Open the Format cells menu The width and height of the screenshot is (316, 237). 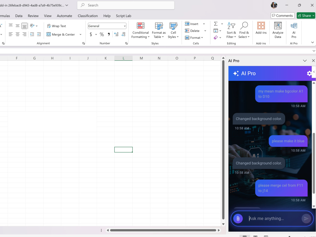[194, 38]
